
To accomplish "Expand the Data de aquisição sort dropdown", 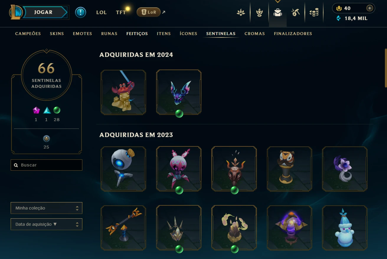I will (x=46, y=224).
